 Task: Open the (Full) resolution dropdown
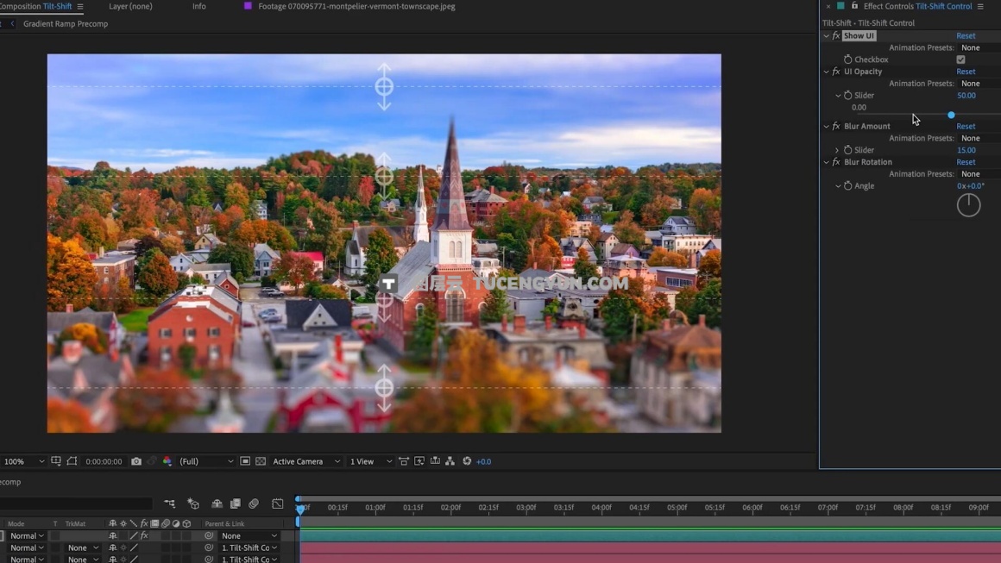click(206, 461)
